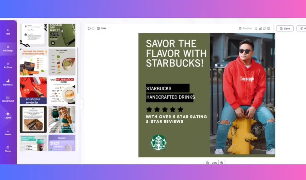Click the undo arrow icon
The width and height of the screenshot is (306, 180).
tap(89, 28)
